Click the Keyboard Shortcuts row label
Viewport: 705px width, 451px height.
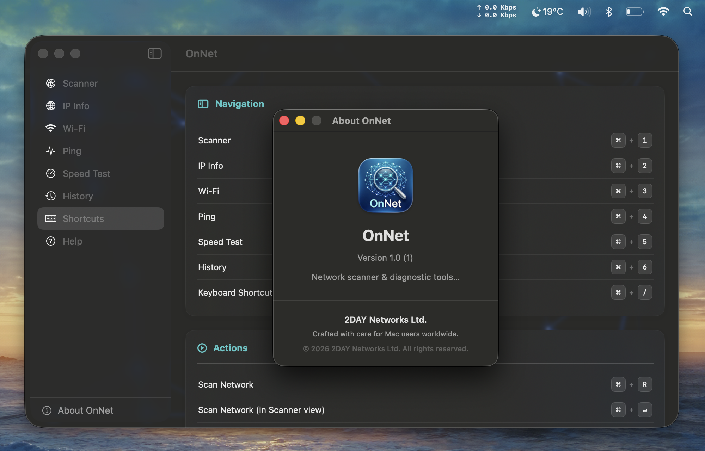[x=235, y=293]
